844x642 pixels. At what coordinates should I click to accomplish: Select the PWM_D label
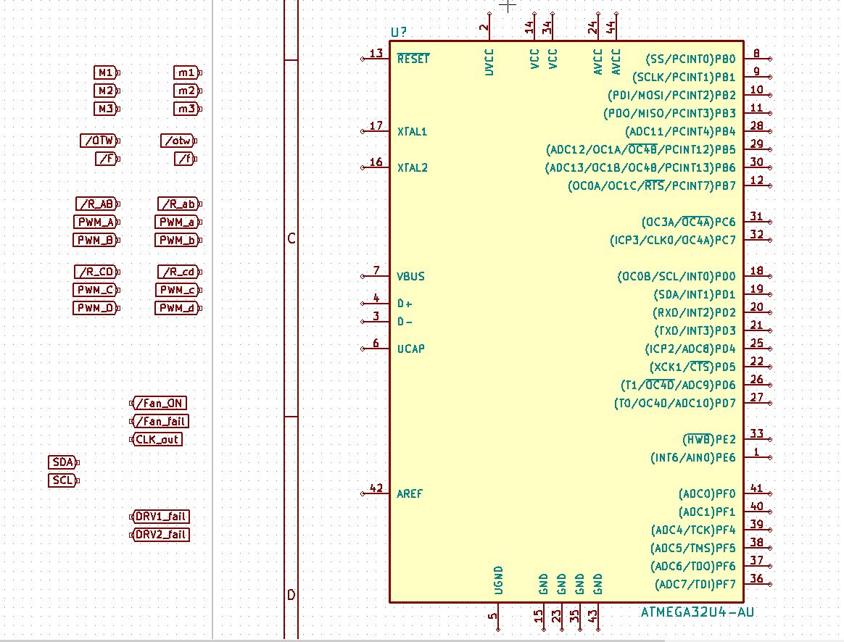96,309
